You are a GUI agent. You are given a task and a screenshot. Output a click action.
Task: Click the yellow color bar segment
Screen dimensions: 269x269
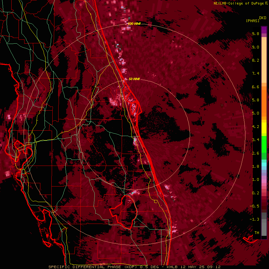click(264, 128)
